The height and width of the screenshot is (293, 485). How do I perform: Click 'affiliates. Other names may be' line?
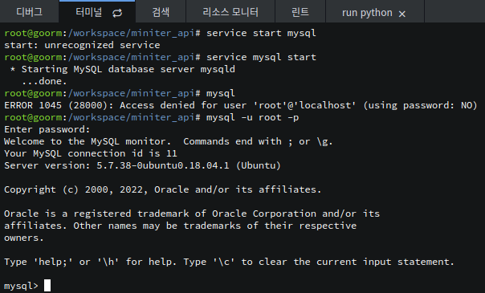click(180, 226)
